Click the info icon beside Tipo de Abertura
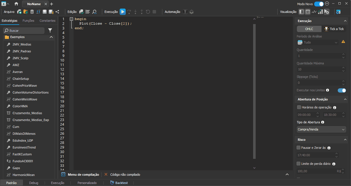This screenshot has width=351, height=186. pos(323,122)
